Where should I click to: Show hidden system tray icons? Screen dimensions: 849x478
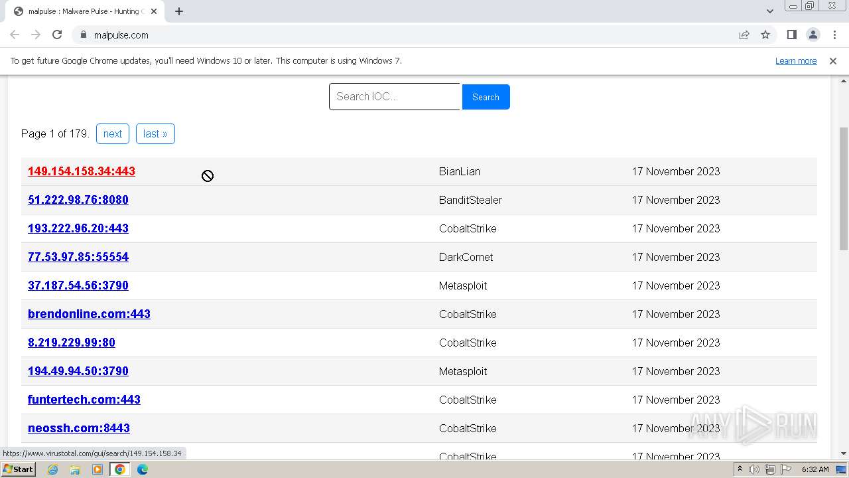[x=740, y=469]
